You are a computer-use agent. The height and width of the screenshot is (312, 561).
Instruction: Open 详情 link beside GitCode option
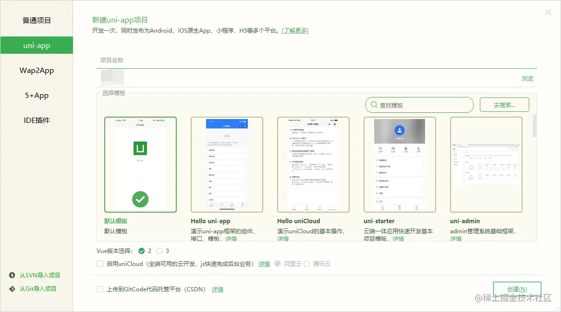coord(218,289)
